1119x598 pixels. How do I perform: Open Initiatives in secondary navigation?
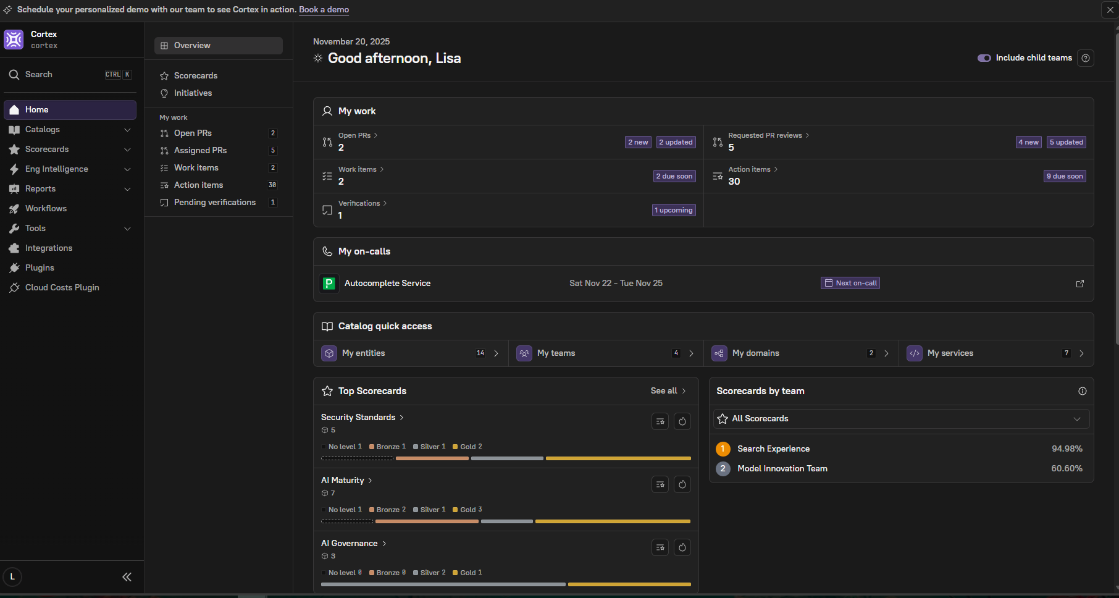pyautogui.click(x=219, y=93)
